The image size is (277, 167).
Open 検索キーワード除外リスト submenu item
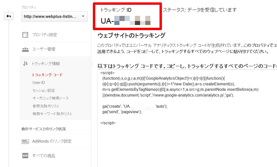pos(52,114)
